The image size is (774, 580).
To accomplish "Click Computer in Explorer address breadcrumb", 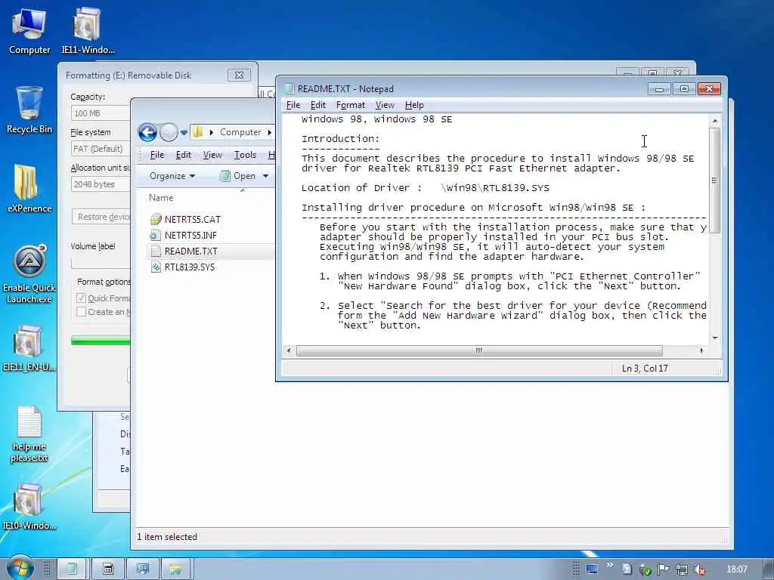I will pos(240,132).
